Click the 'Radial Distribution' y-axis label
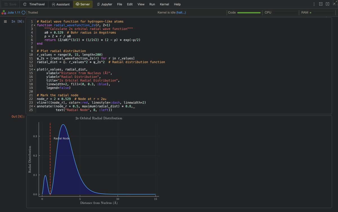The height and width of the screenshot is (212, 338). click(30, 159)
